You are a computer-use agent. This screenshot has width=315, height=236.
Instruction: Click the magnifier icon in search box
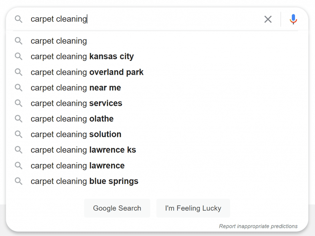click(18, 19)
